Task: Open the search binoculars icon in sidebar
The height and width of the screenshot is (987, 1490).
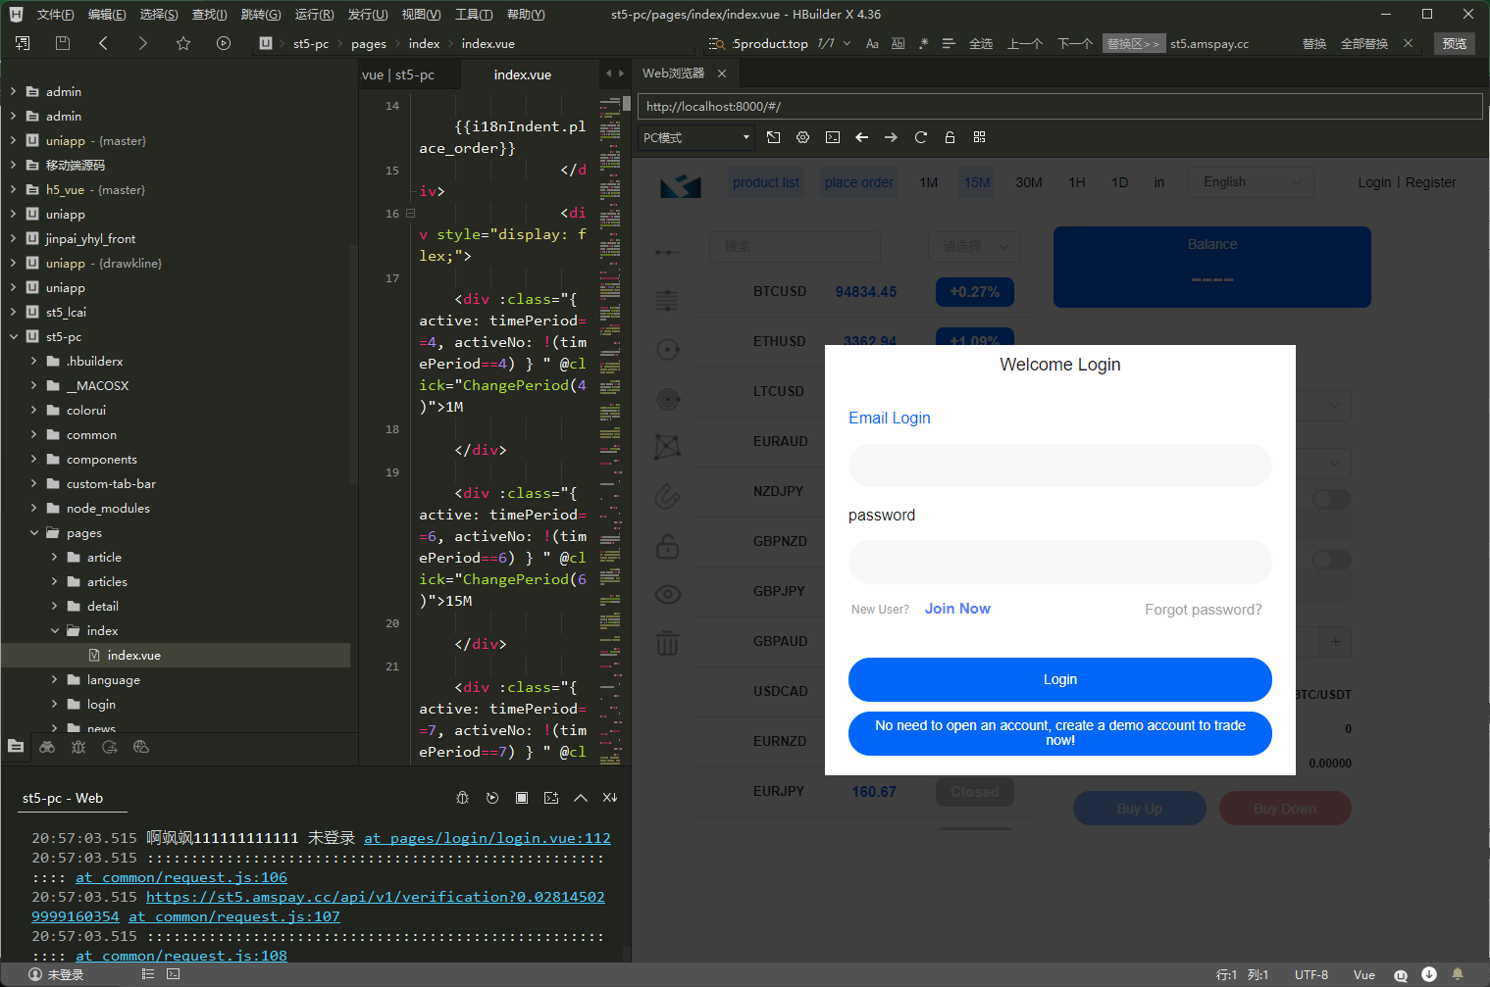Action: 47,747
